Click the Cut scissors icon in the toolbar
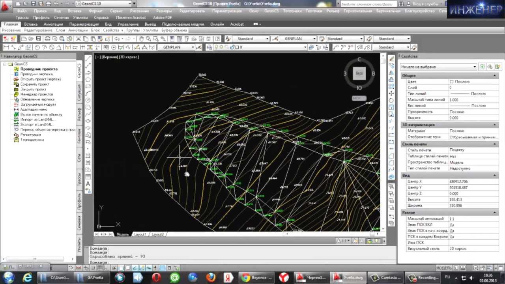Image resolution: width=505 pixels, height=284 pixels. point(79,39)
